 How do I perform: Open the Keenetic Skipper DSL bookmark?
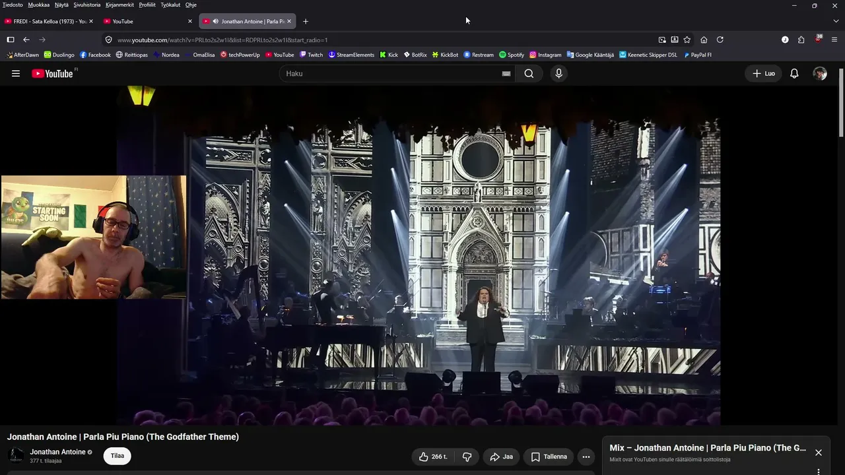coord(648,55)
